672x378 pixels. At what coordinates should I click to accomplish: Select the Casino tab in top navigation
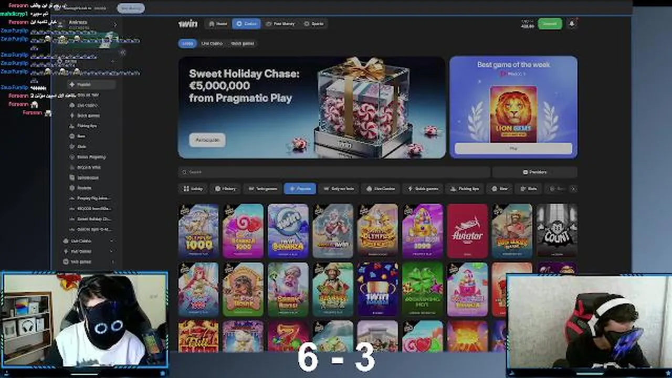tap(246, 24)
